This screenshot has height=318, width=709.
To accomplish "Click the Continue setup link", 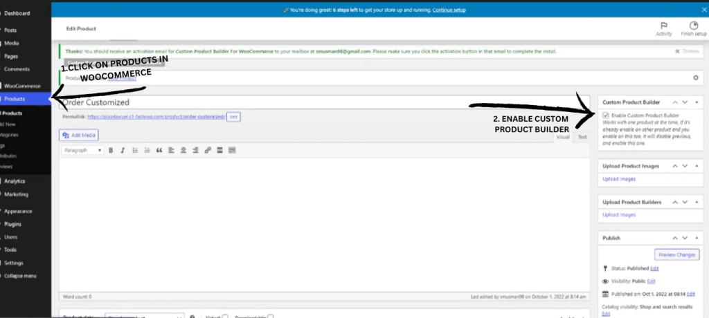I will [x=449, y=10].
